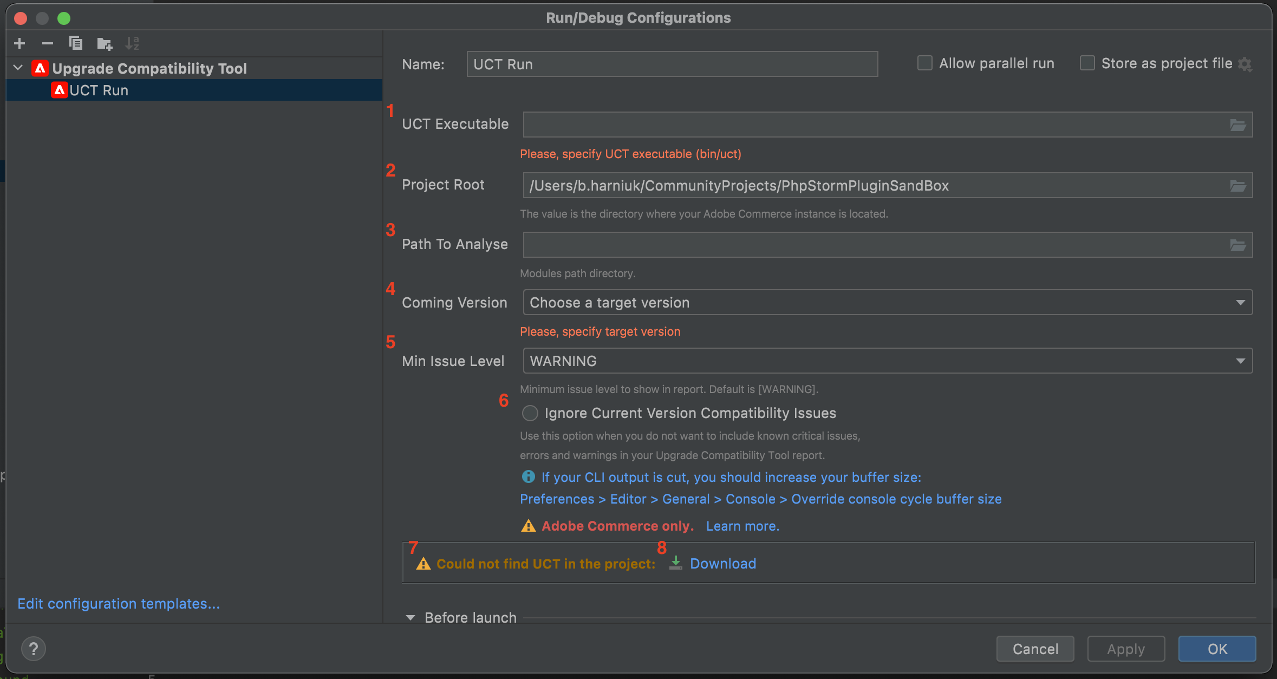
Task: Click the Name input field
Action: point(672,64)
